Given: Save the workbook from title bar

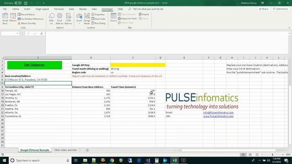Looking at the screenshot, I should pyautogui.click(x=26, y=3).
